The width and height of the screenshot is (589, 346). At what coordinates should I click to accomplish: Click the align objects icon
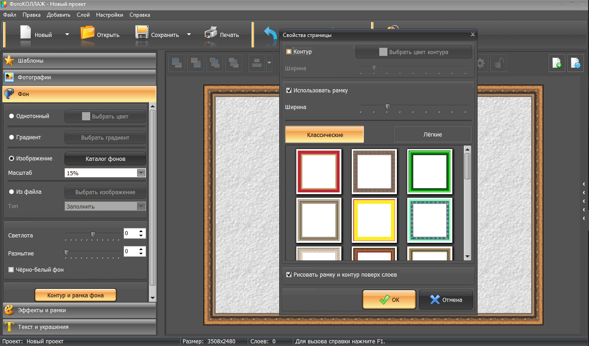click(x=257, y=64)
